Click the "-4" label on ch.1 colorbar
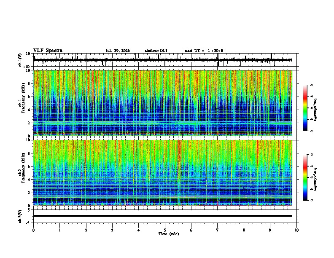Viewport: 334px width, 258px height. click(x=311, y=97)
